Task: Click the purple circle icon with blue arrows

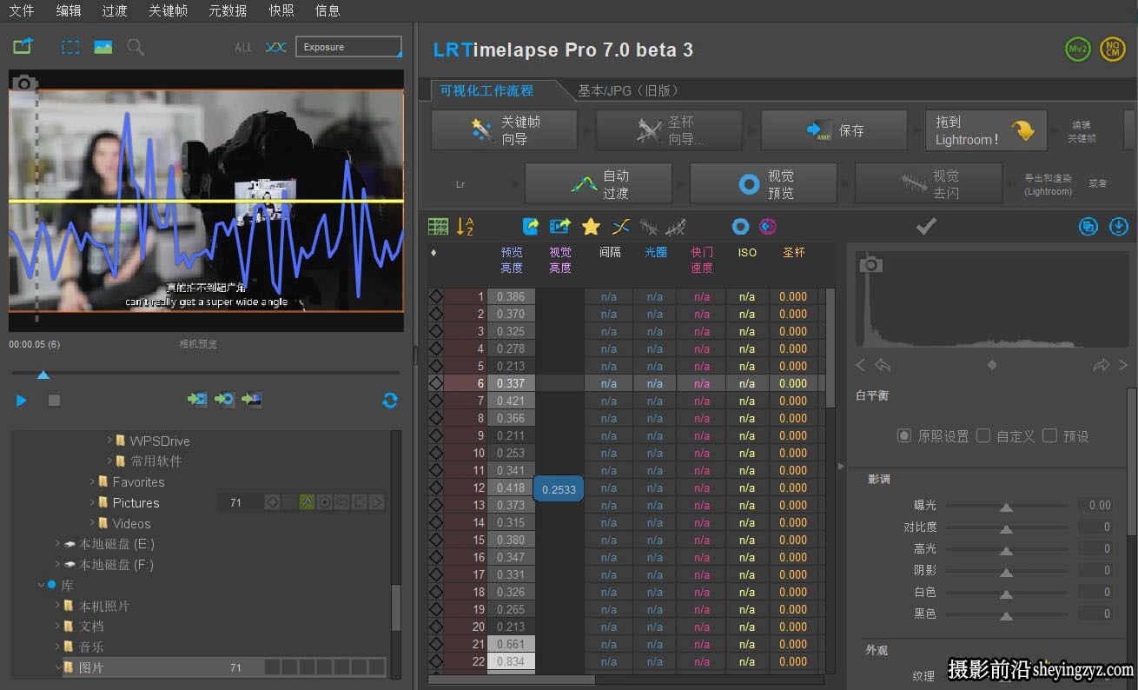Action: (x=768, y=227)
